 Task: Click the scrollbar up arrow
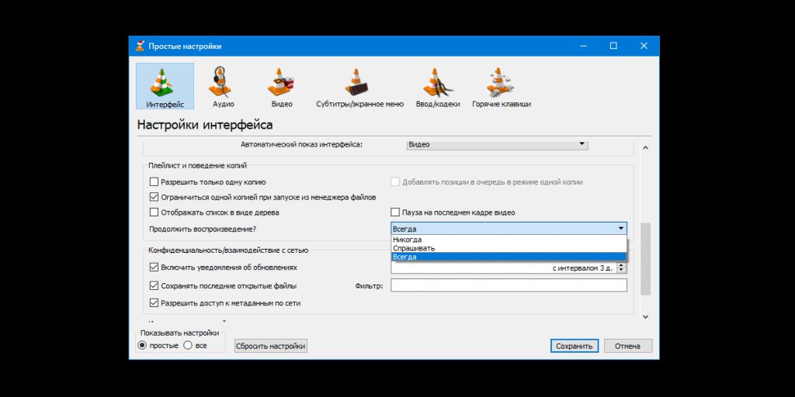pyautogui.click(x=645, y=148)
